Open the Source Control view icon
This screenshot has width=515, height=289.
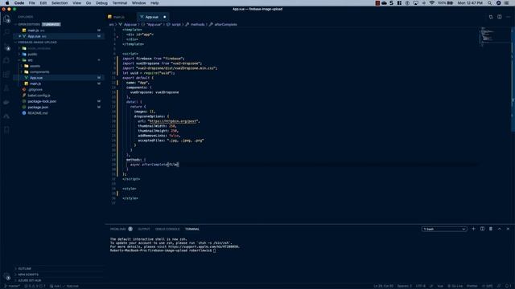point(6,47)
